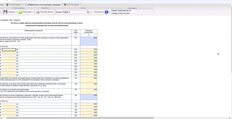
Task: Click the Пересчитать button label
Action: [27, 12]
